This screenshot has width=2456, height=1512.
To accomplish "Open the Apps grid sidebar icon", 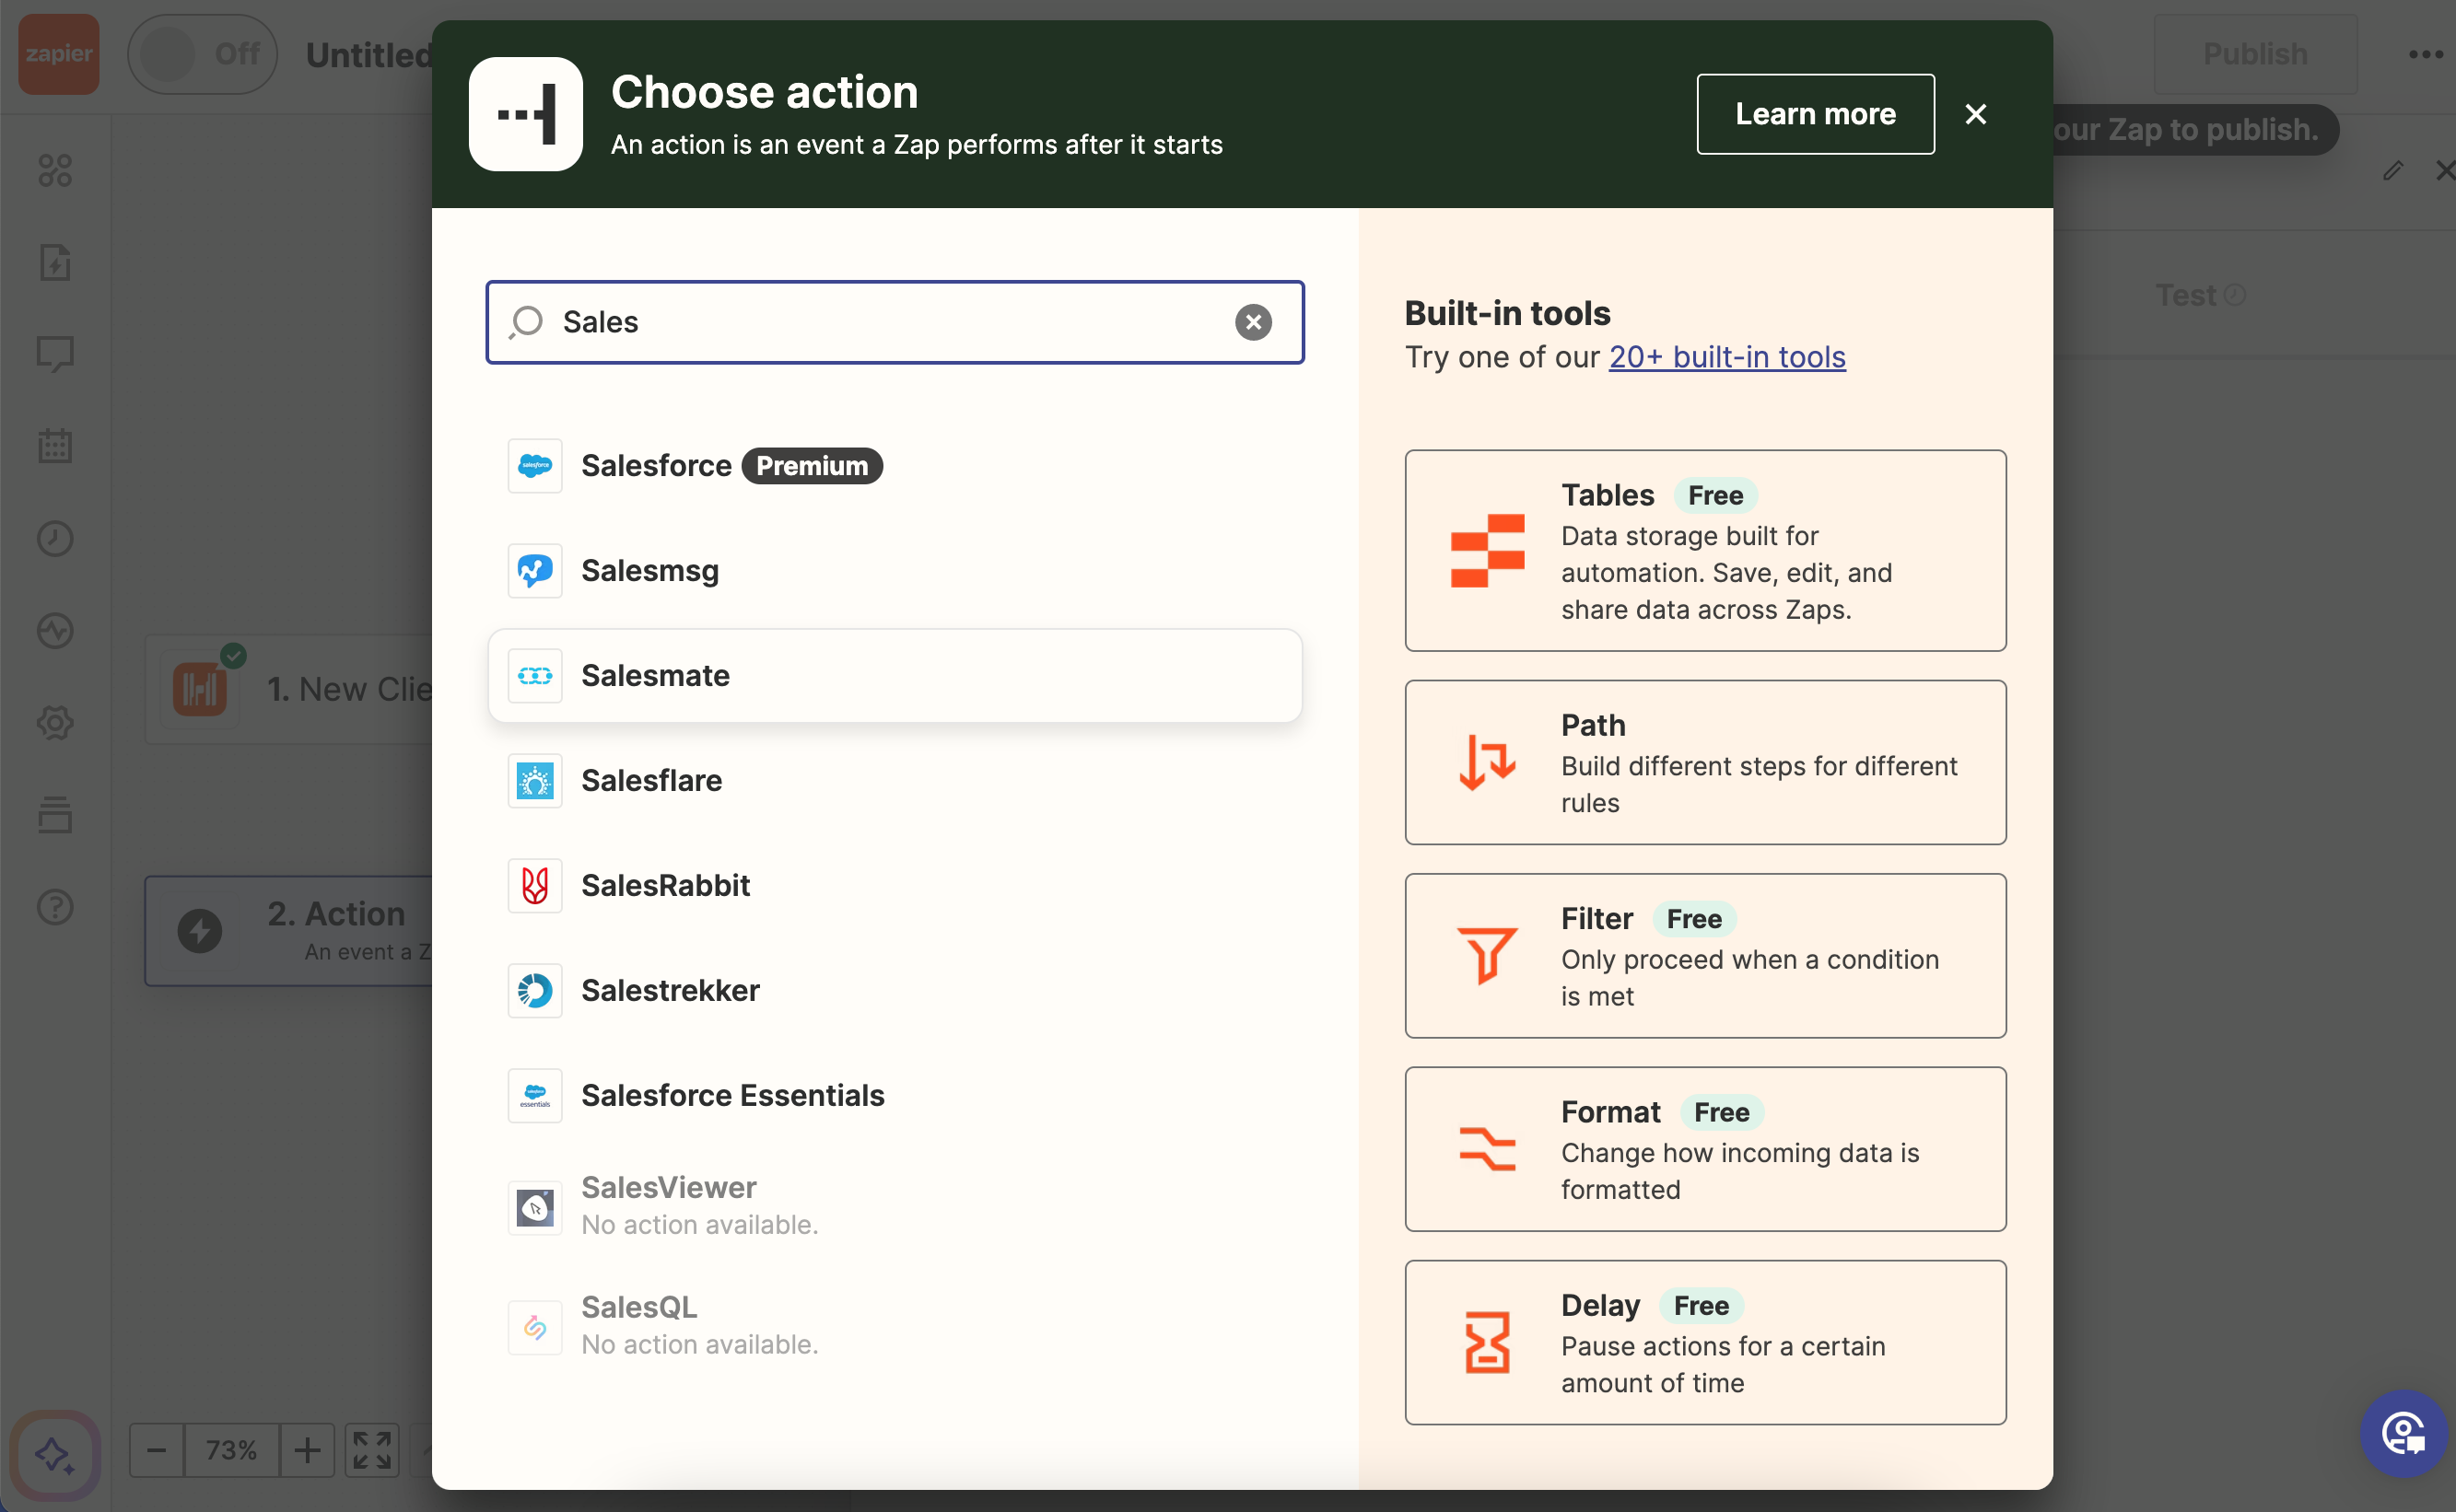I will tap(55, 170).
